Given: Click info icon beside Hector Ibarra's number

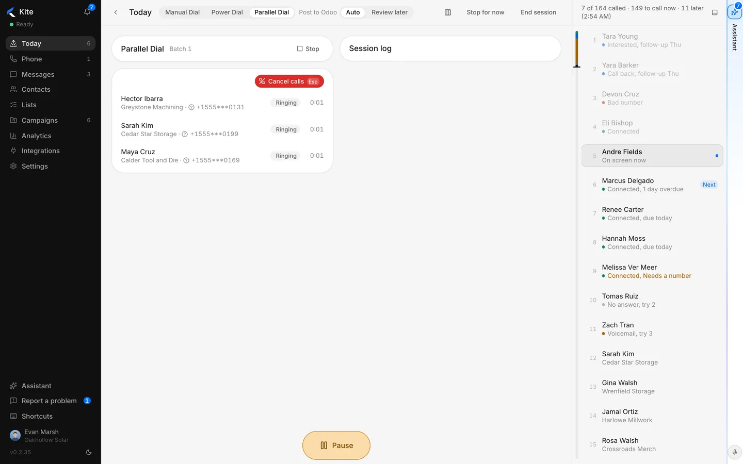Looking at the screenshot, I should pyautogui.click(x=191, y=107).
